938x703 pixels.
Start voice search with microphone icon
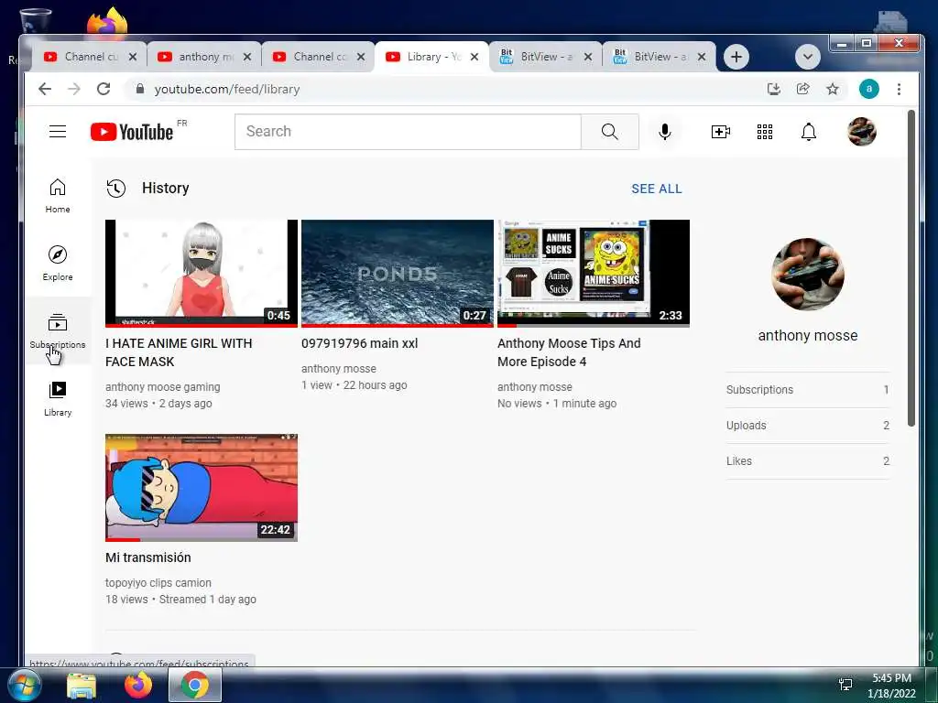click(x=665, y=132)
